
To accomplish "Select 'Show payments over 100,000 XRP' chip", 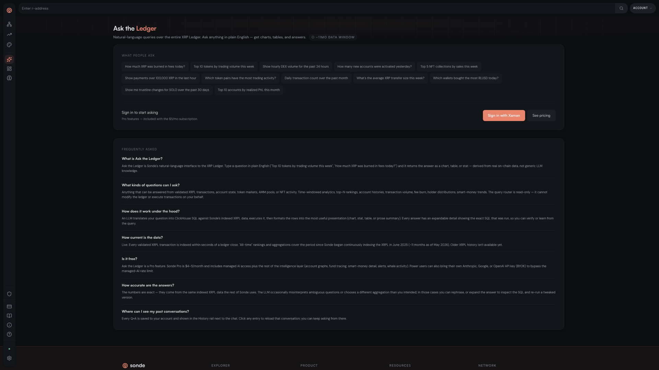I will coord(161,78).
